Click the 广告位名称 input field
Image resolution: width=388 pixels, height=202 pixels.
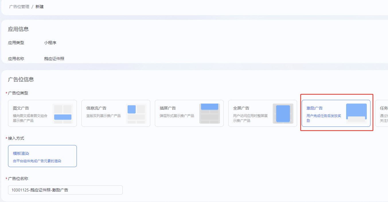point(65,190)
